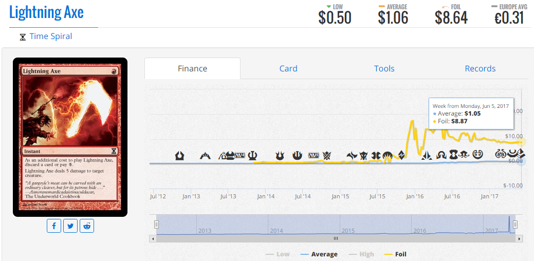The image size is (534, 261).
Task: Click the Shadows over Innistrad symbol
Action: point(441,156)
